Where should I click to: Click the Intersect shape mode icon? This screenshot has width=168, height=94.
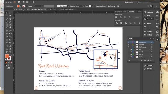click(x=125, y=17)
